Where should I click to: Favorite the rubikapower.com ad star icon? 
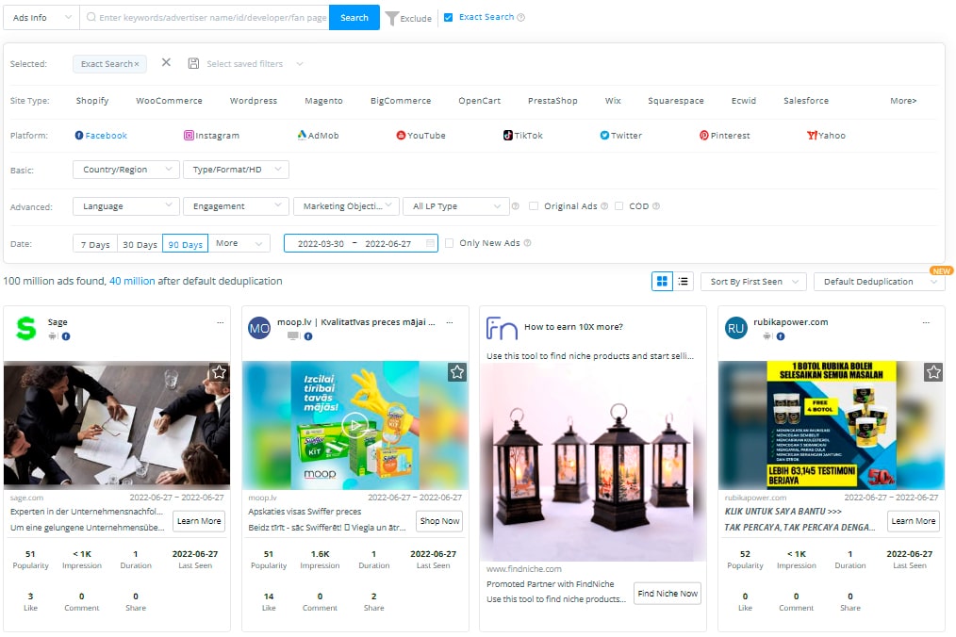[x=933, y=372]
